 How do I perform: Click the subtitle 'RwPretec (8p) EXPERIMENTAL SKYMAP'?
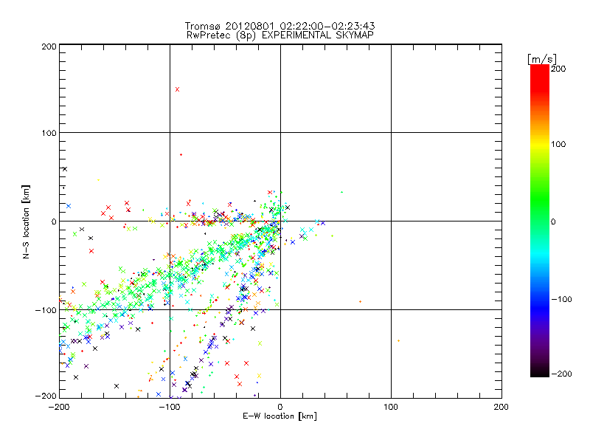280,35
